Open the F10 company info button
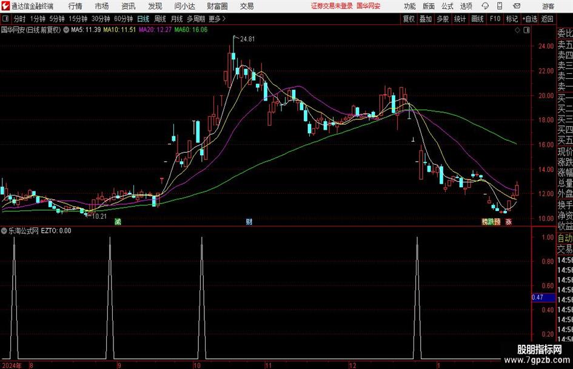This screenshot has width=573, height=369. pos(495,19)
